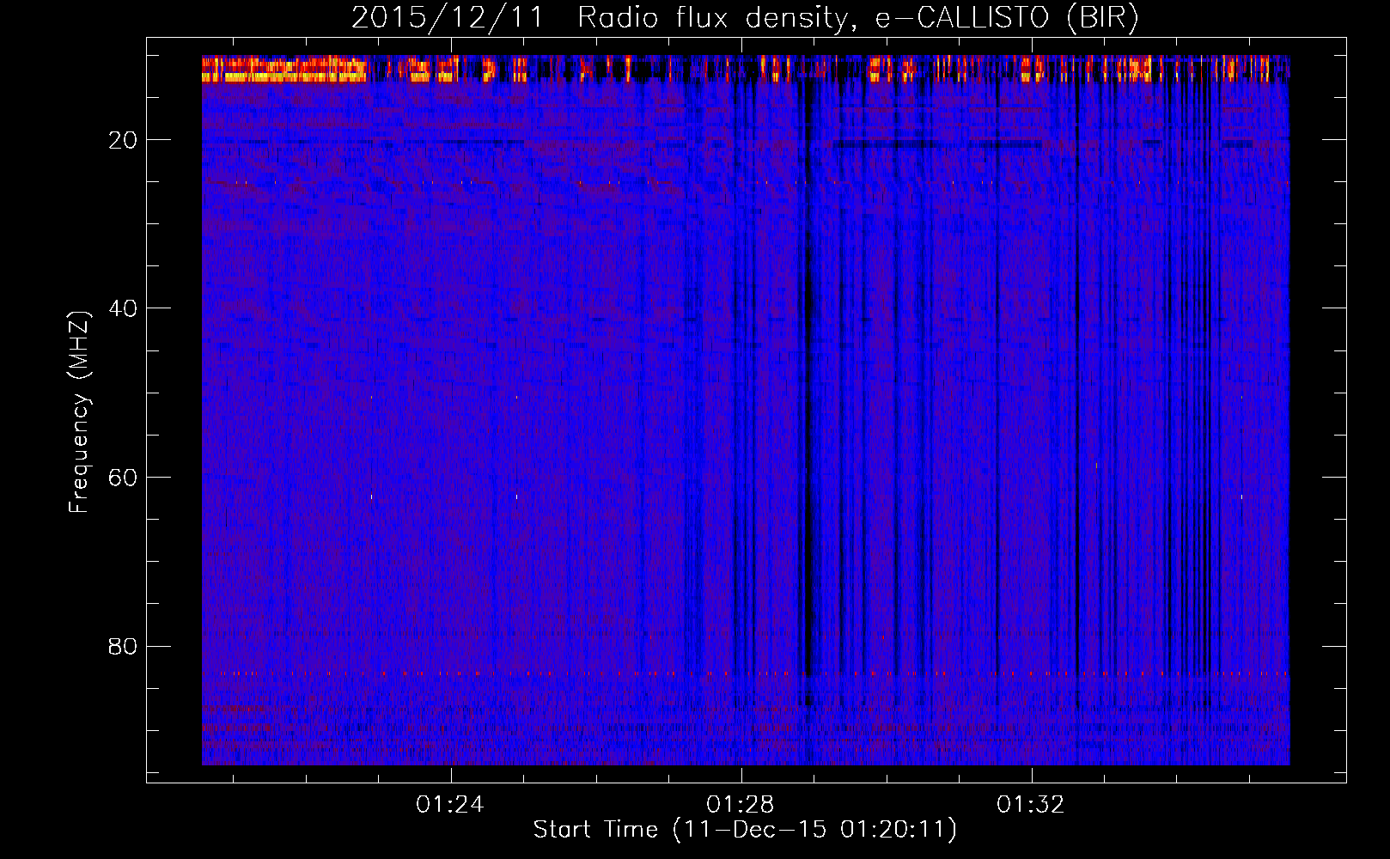1390x859 pixels.
Task: Click the x-axis time label '01:28'
Action: [740, 805]
